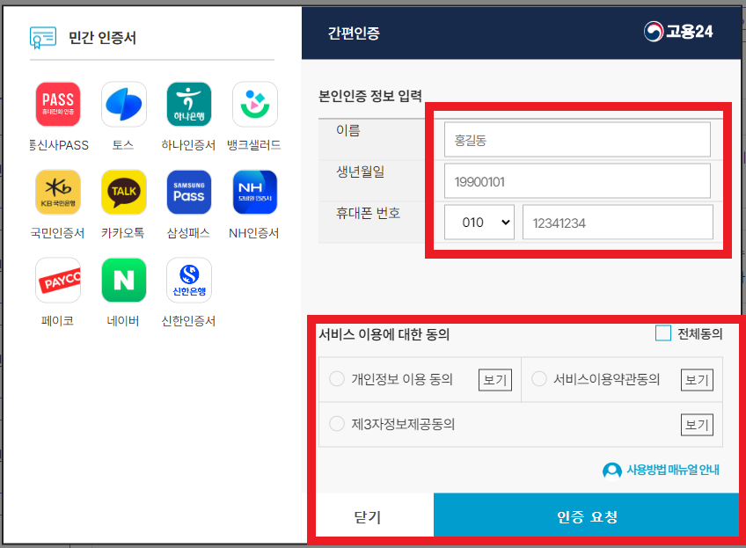Select the 하나인증서 Hana Bank icon
The image size is (746, 548).
[189, 104]
